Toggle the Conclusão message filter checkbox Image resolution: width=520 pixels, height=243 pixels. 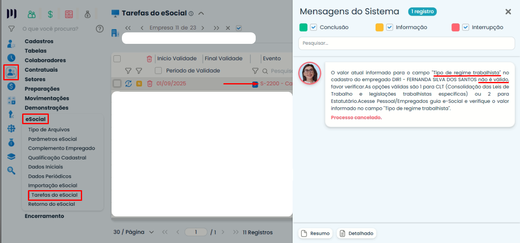tap(314, 27)
